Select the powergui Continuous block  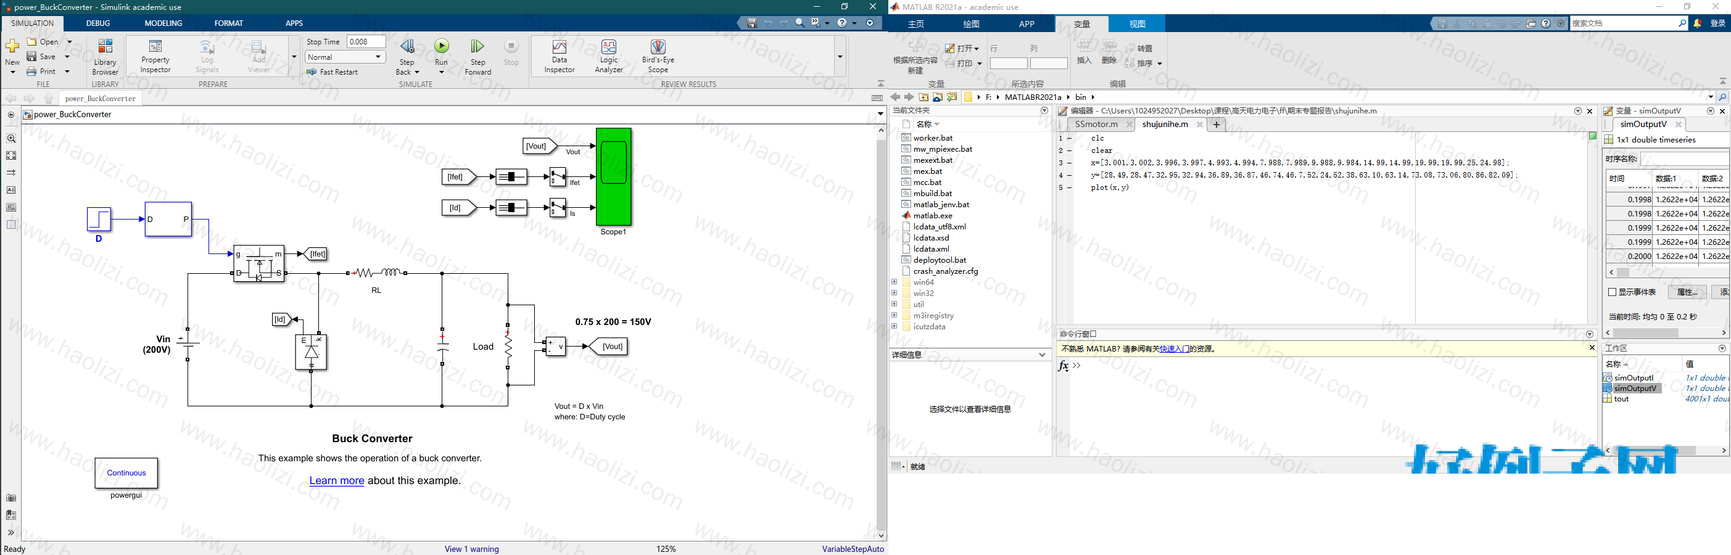126,473
